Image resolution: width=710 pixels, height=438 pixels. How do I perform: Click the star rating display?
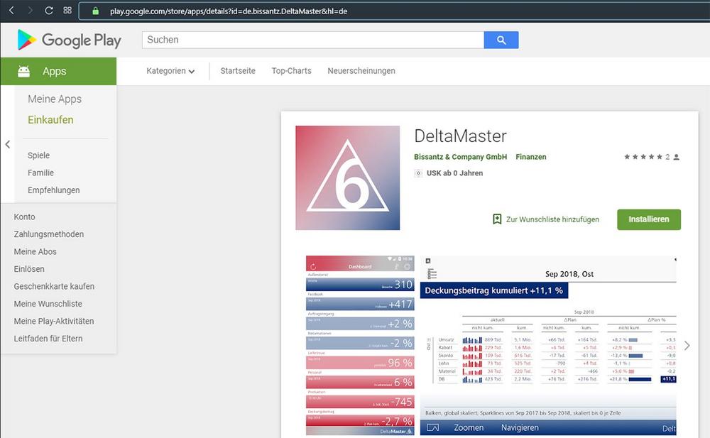(643, 157)
